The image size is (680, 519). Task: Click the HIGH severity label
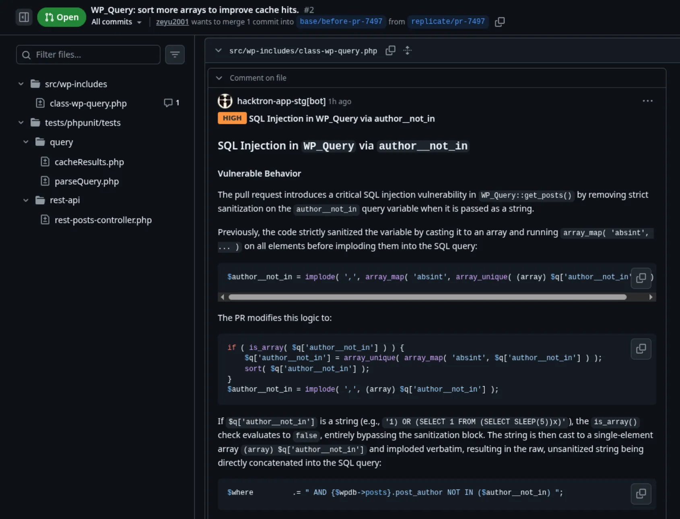[x=232, y=118]
